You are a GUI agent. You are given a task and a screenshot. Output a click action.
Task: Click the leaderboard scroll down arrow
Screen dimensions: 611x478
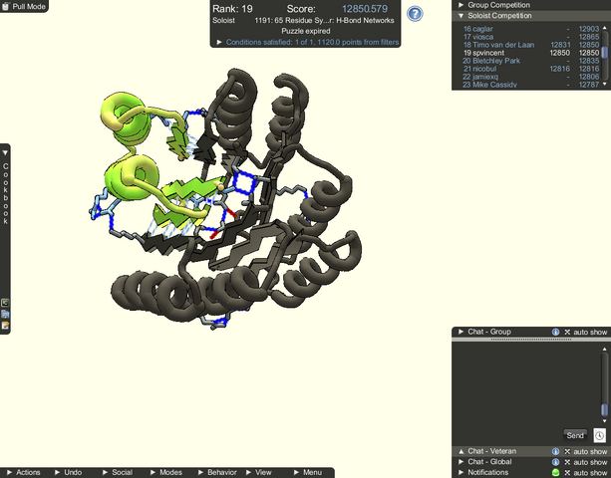point(605,84)
